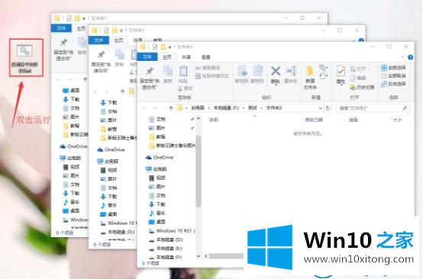Screen dimensions: 423x279
Task: Pin to Quick access in middle window ribbon
Action: tap(101, 62)
